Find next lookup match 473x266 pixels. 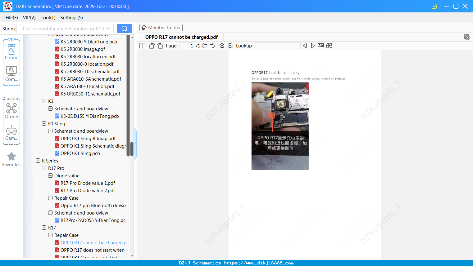coord(313,46)
